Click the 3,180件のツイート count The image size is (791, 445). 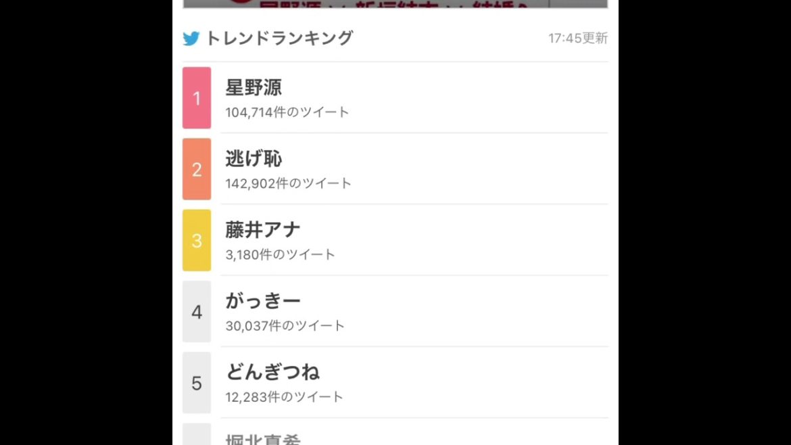[281, 255]
